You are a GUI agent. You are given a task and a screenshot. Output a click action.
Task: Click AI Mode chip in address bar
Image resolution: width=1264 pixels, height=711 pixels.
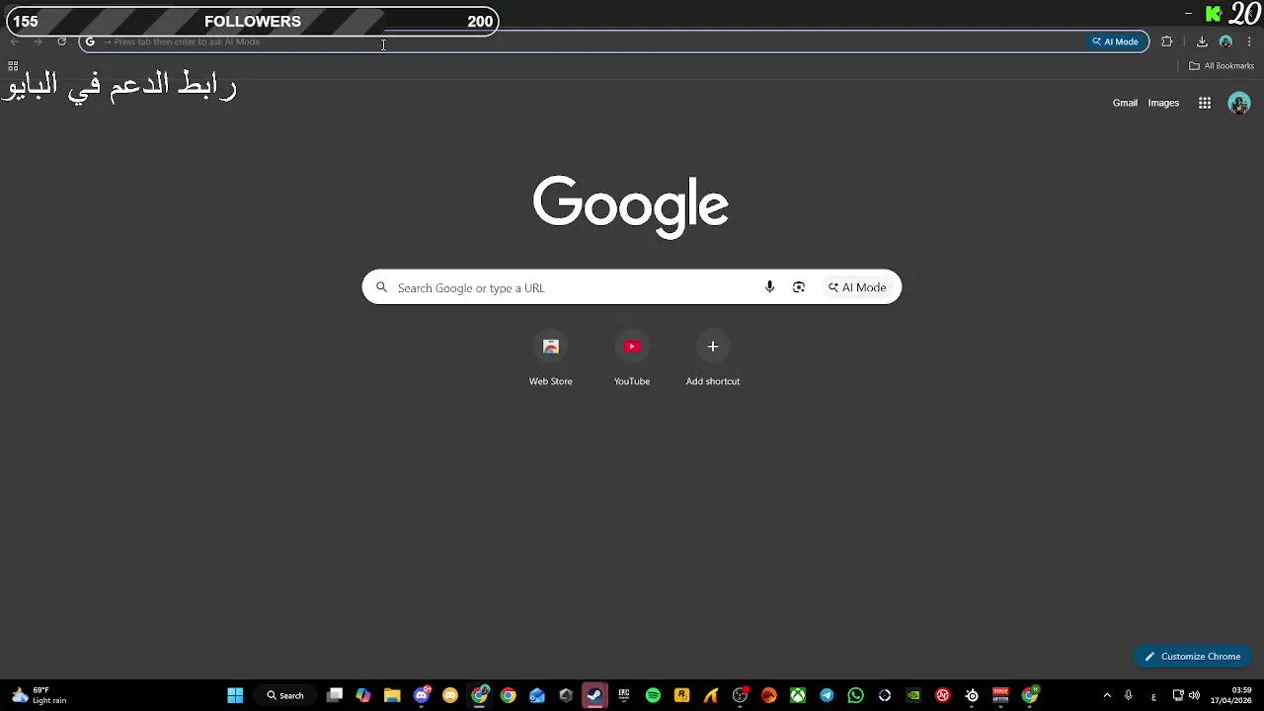(x=1115, y=41)
